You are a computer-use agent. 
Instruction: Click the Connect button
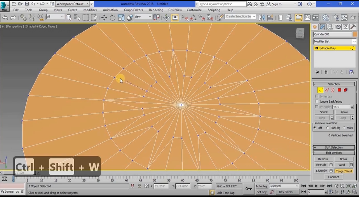[x=333, y=177]
